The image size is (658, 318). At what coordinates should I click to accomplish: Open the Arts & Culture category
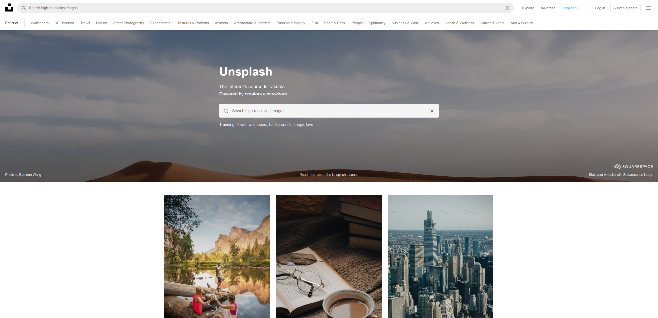click(x=521, y=23)
